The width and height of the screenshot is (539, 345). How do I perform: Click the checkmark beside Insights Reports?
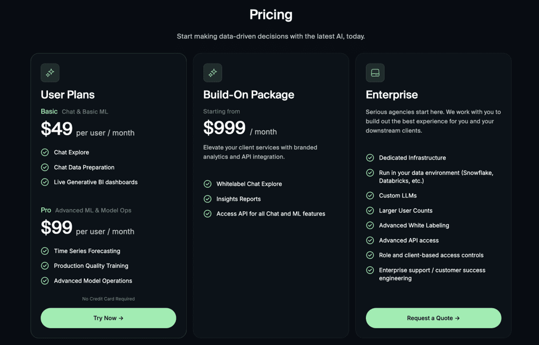point(208,199)
